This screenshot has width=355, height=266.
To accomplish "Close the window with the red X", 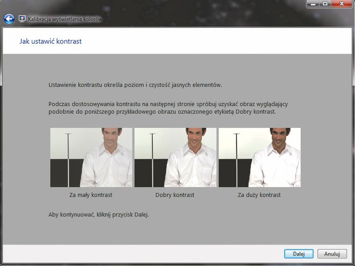I will 342,4.
